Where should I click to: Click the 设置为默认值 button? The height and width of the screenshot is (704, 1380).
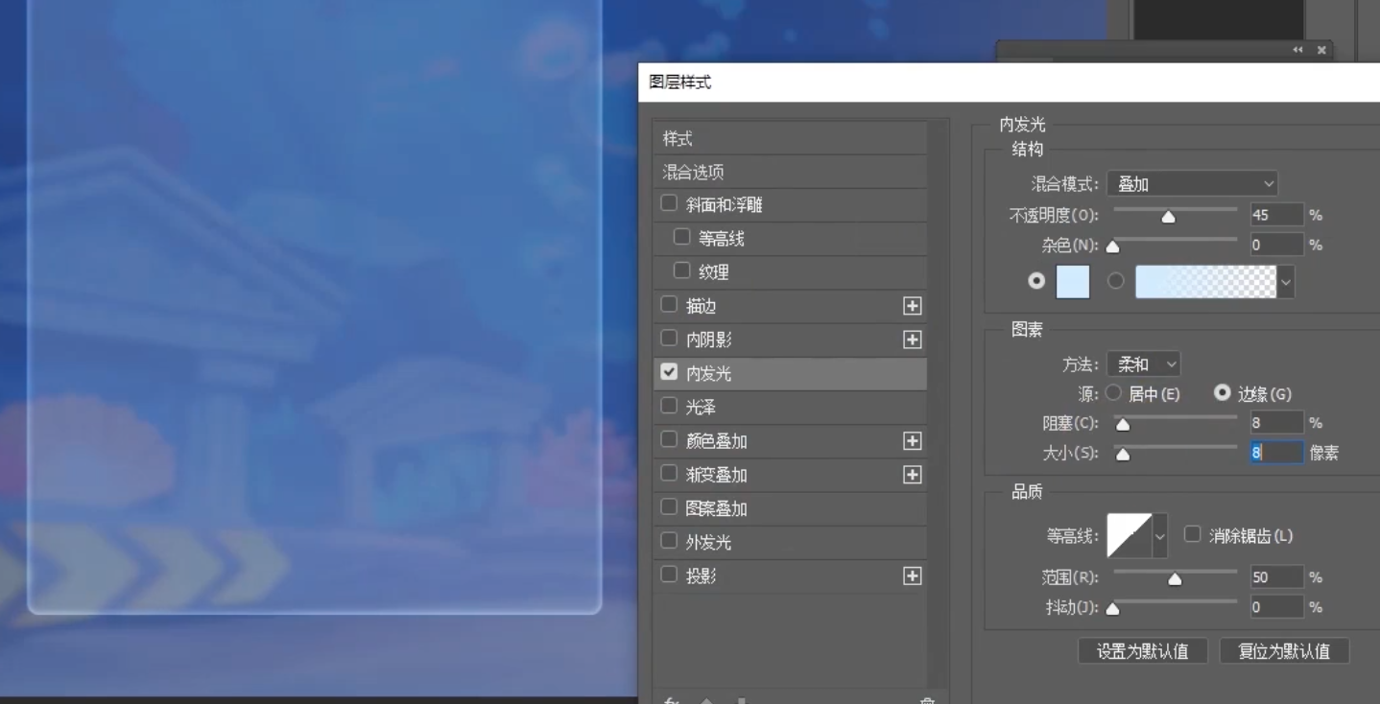pos(1142,651)
